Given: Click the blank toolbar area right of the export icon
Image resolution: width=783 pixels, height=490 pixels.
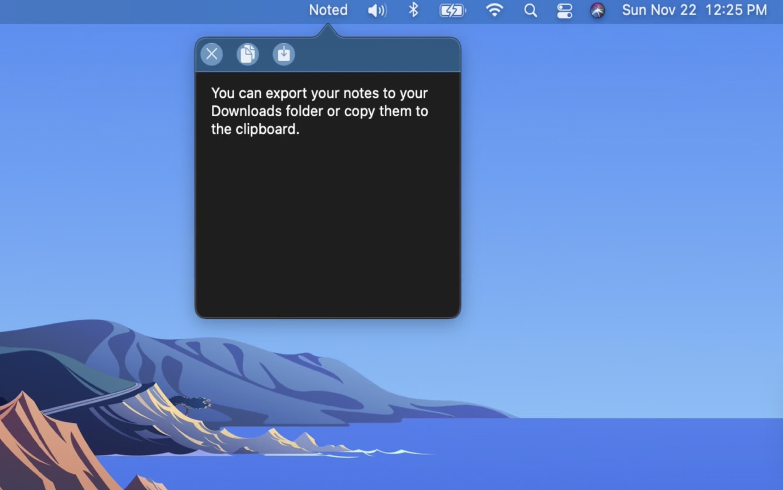Looking at the screenshot, I should point(379,54).
